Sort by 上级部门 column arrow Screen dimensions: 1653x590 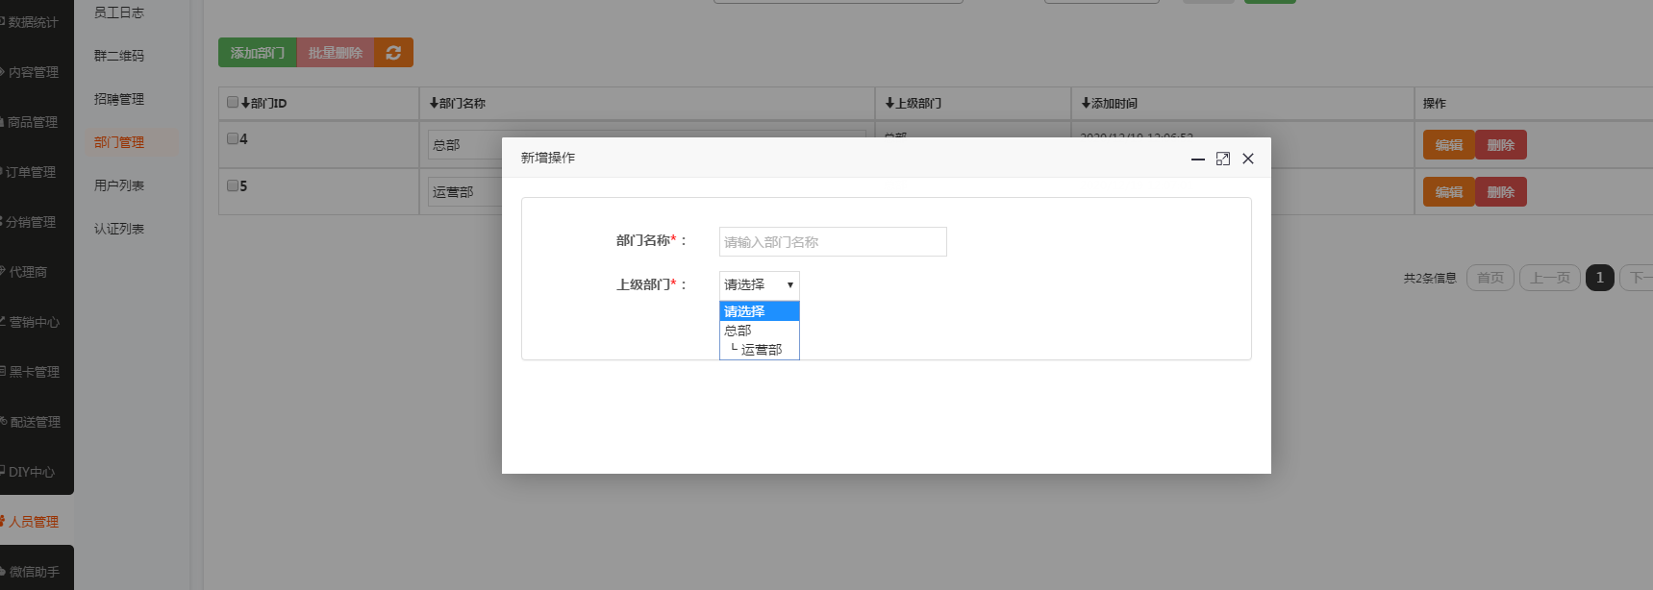point(889,103)
